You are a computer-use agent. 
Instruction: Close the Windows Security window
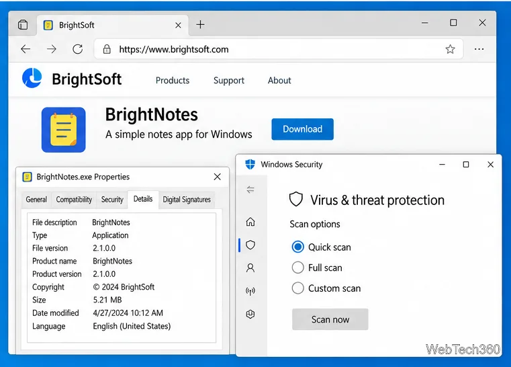[490, 165]
